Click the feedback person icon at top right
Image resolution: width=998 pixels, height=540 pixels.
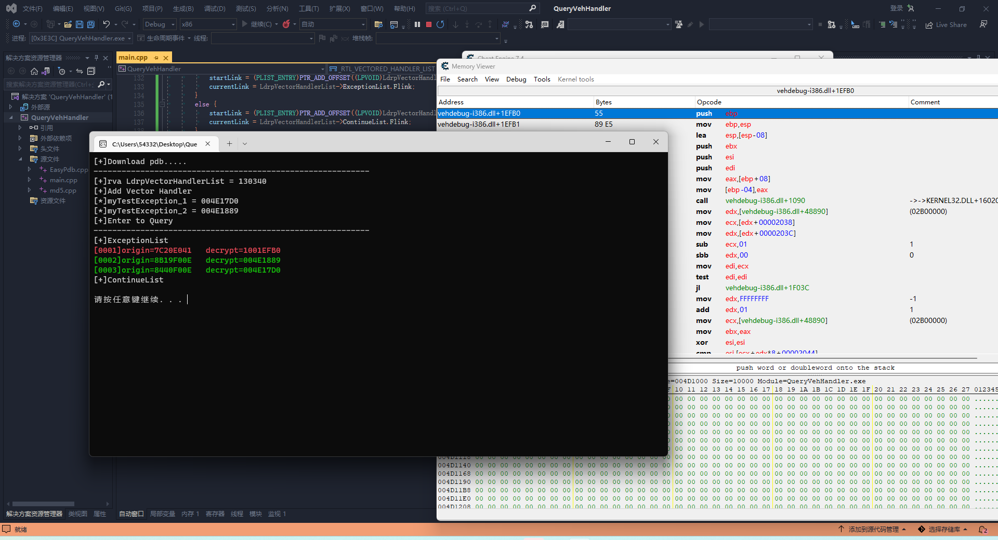click(983, 24)
